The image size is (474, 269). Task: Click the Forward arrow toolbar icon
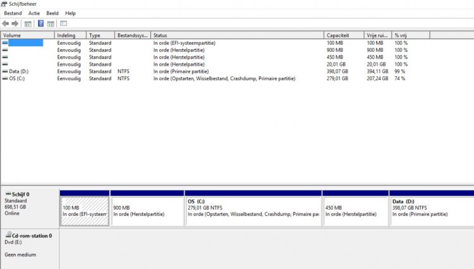[15, 23]
